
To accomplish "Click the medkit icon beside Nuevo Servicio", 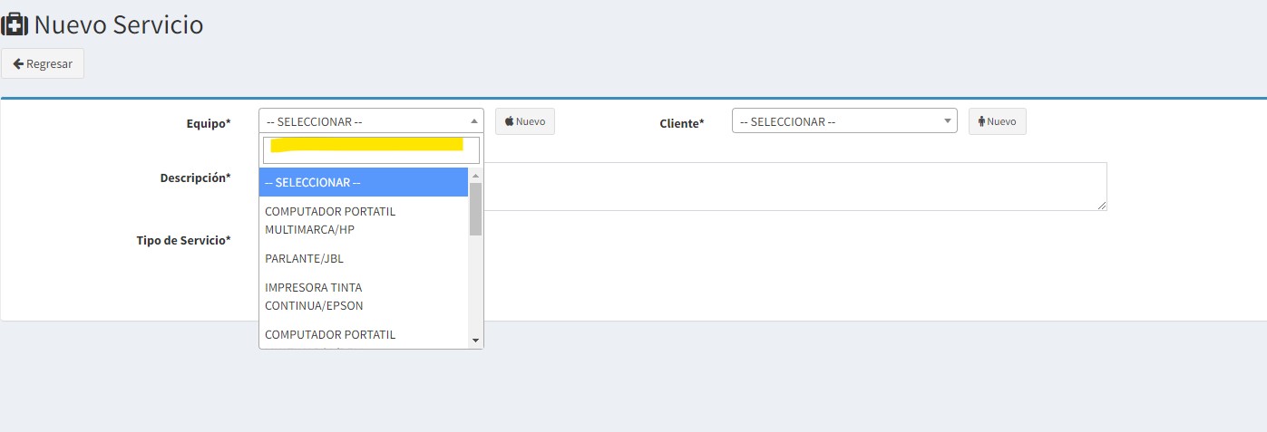I will point(15,24).
